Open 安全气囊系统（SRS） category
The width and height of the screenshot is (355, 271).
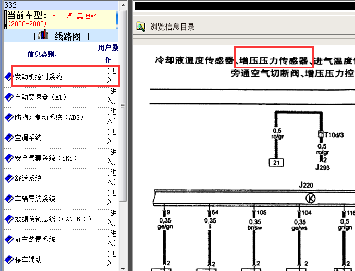[46, 158]
